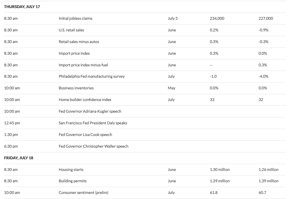Click the Import price index entry
Screen dimensions: 288x199
coord(74,53)
